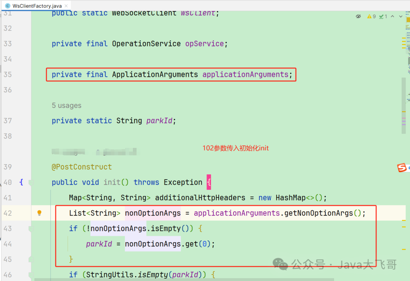Click line number 35 in the gutter
Image resolution: width=410 pixels, height=281 pixels.
pyautogui.click(x=8, y=75)
